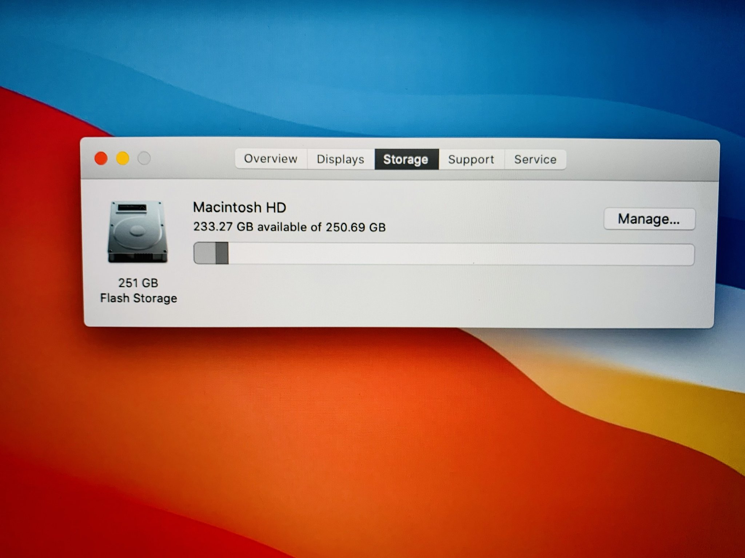Open the Service tab

[x=535, y=159]
